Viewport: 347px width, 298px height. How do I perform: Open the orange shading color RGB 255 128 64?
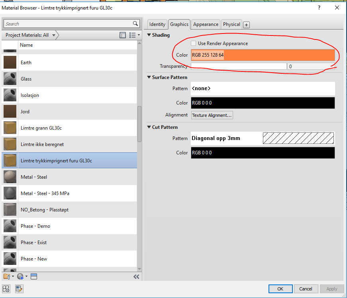point(263,55)
